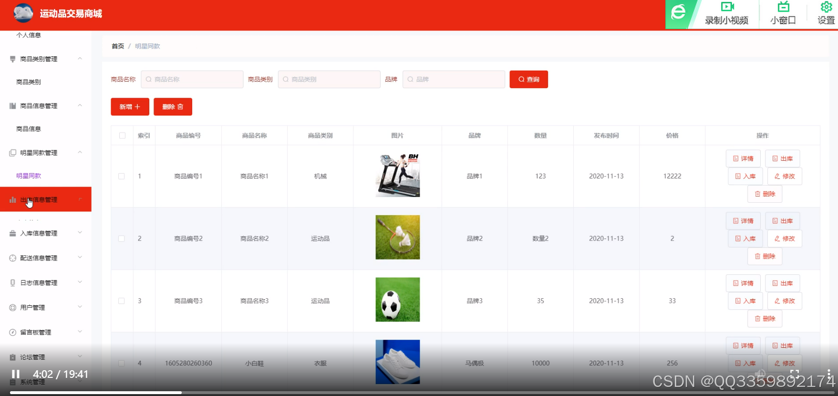838x396 pixels.
Task: Click the 配送信息管理 sidebar icon
Action: (13, 258)
